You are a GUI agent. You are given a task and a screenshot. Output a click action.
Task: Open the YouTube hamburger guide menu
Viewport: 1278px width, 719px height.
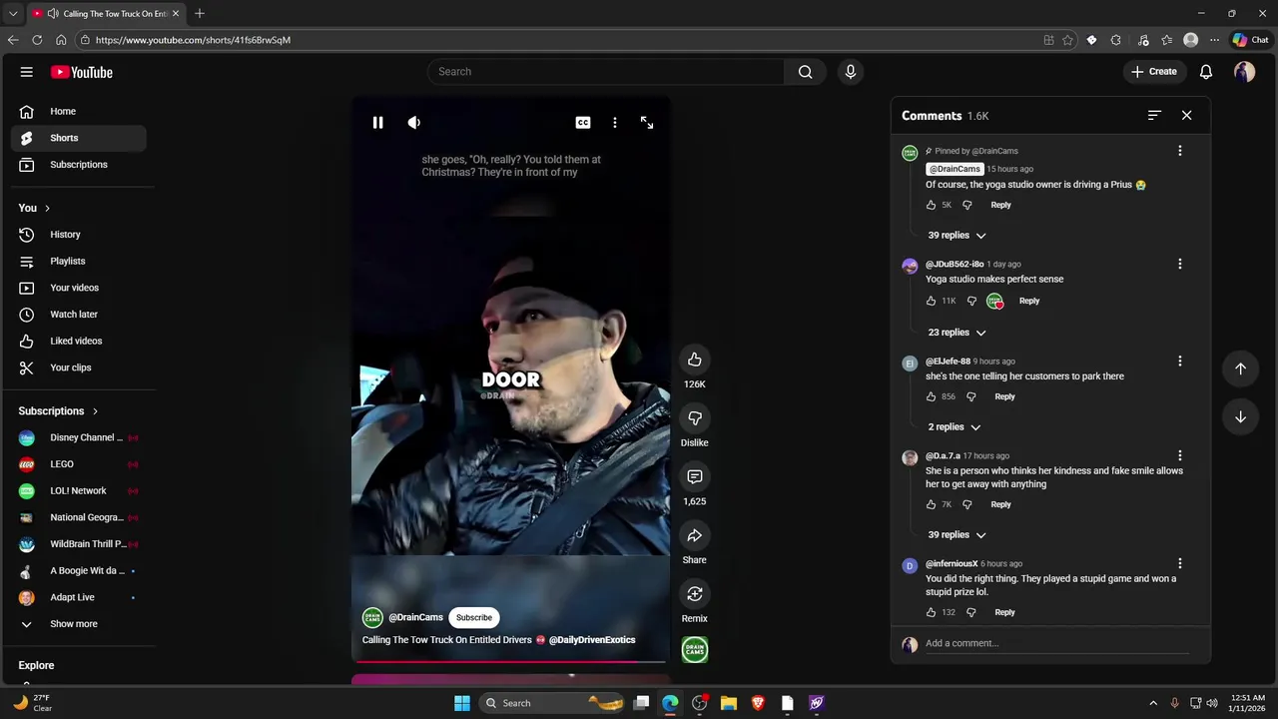(x=27, y=72)
